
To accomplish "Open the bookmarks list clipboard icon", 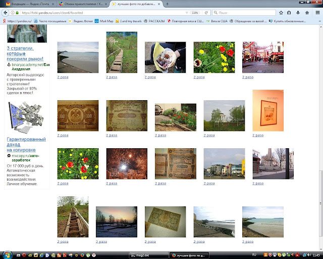I will click(289, 13).
